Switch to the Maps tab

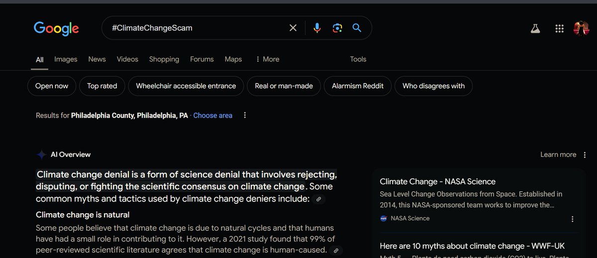pos(233,59)
